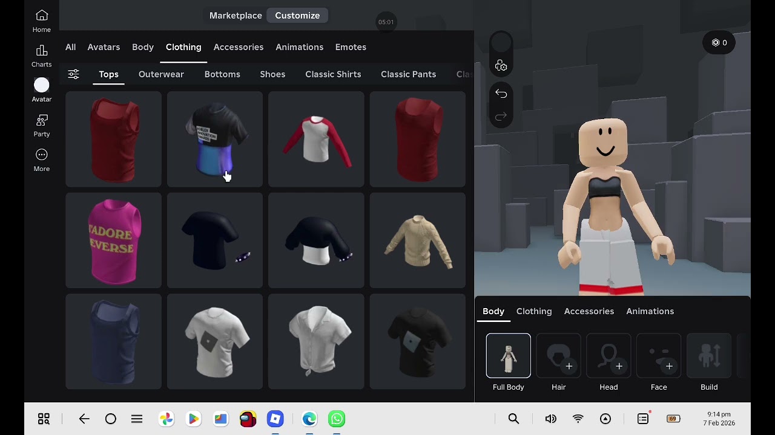Open the Accessories category in the top row
775x435 pixels.
coord(239,47)
